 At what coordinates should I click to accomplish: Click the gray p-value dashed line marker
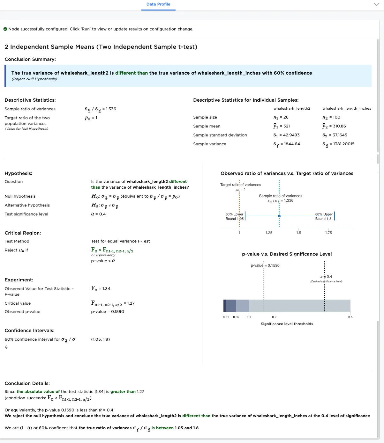(x=264, y=287)
